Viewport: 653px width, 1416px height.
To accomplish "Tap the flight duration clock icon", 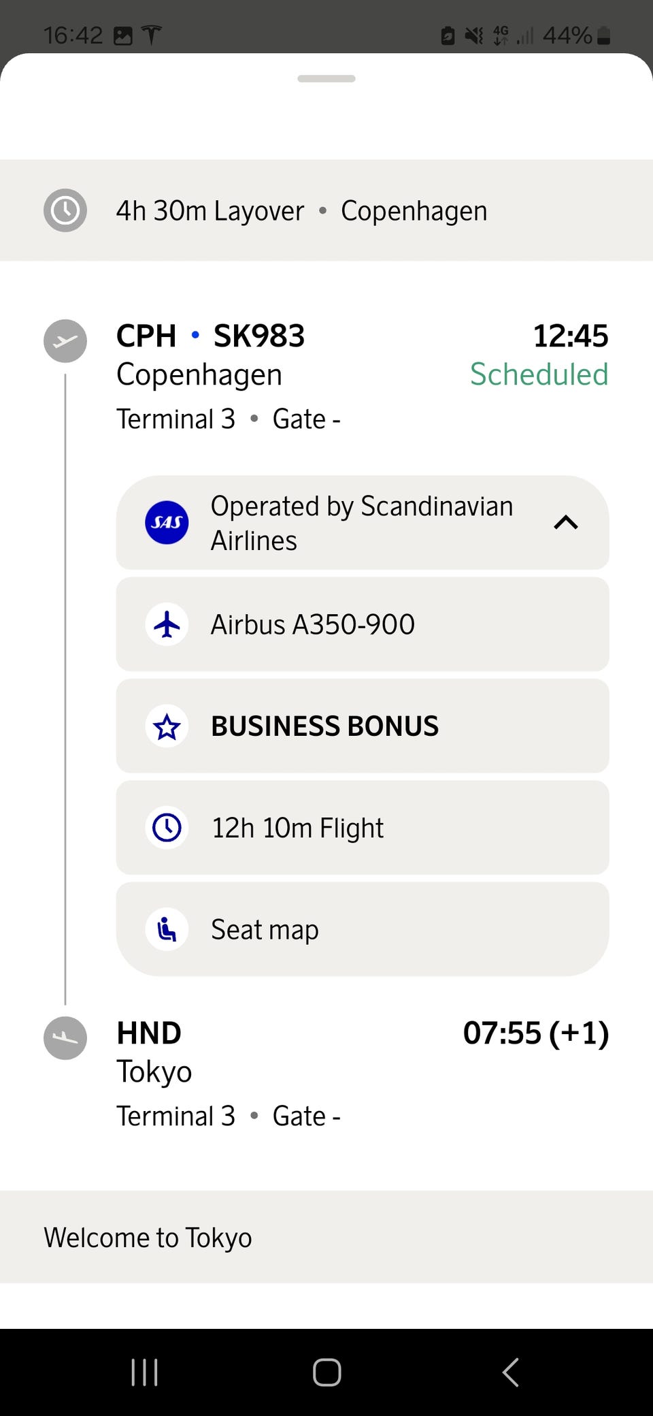I will coord(167,828).
